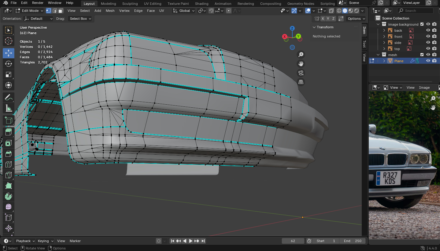Click the 3D Cursor tool
Image resolution: width=440 pixels, height=251 pixels.
pyautogui.click(x=9, y=41)
